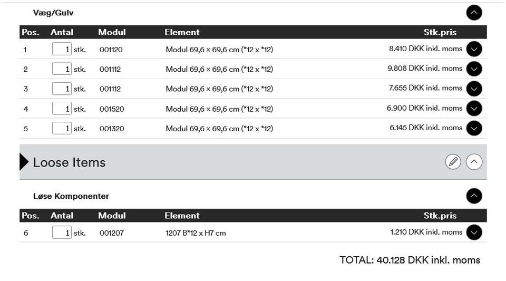Expand details for the 6.145 DKK row
506x281 pixels.
coord(474,128)
